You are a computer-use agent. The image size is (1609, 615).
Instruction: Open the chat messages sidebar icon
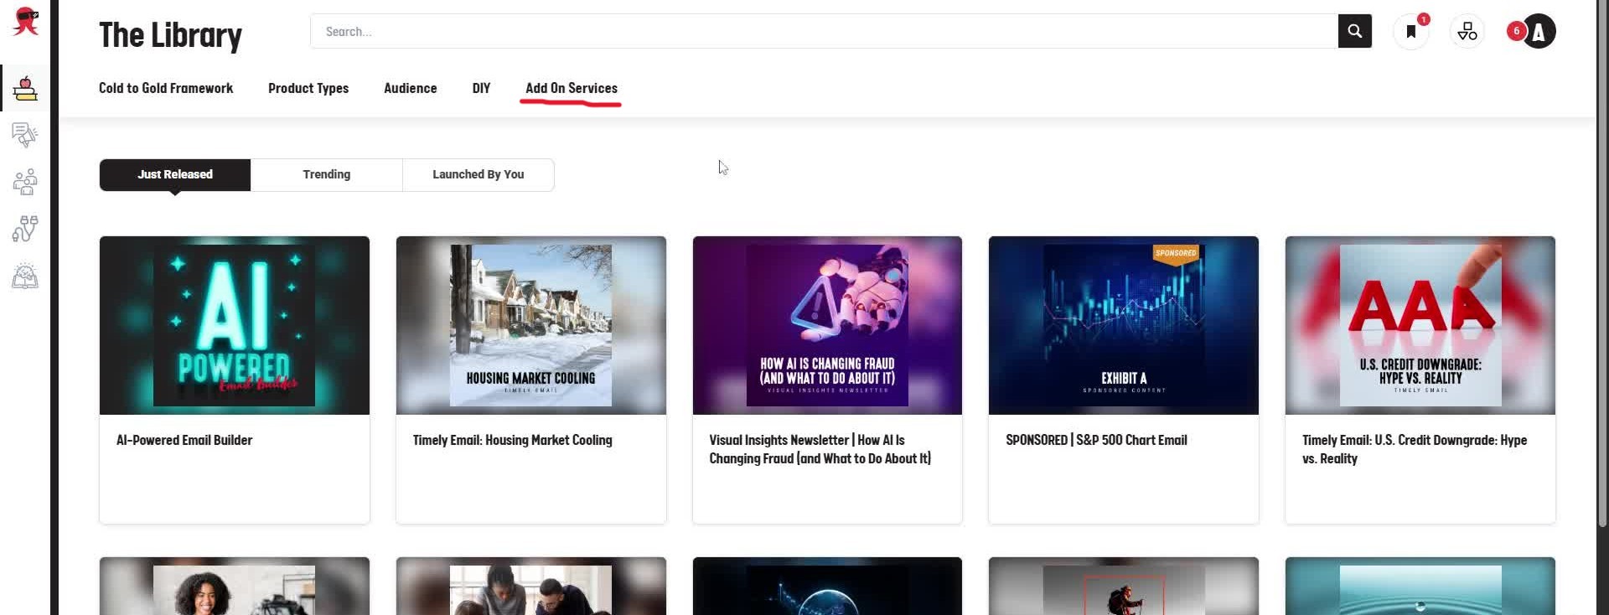point(25,135)
